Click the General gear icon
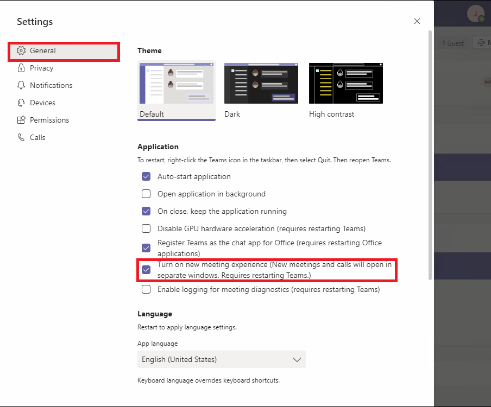Screen dimensions: 491x407 click(x=21, y=50)
